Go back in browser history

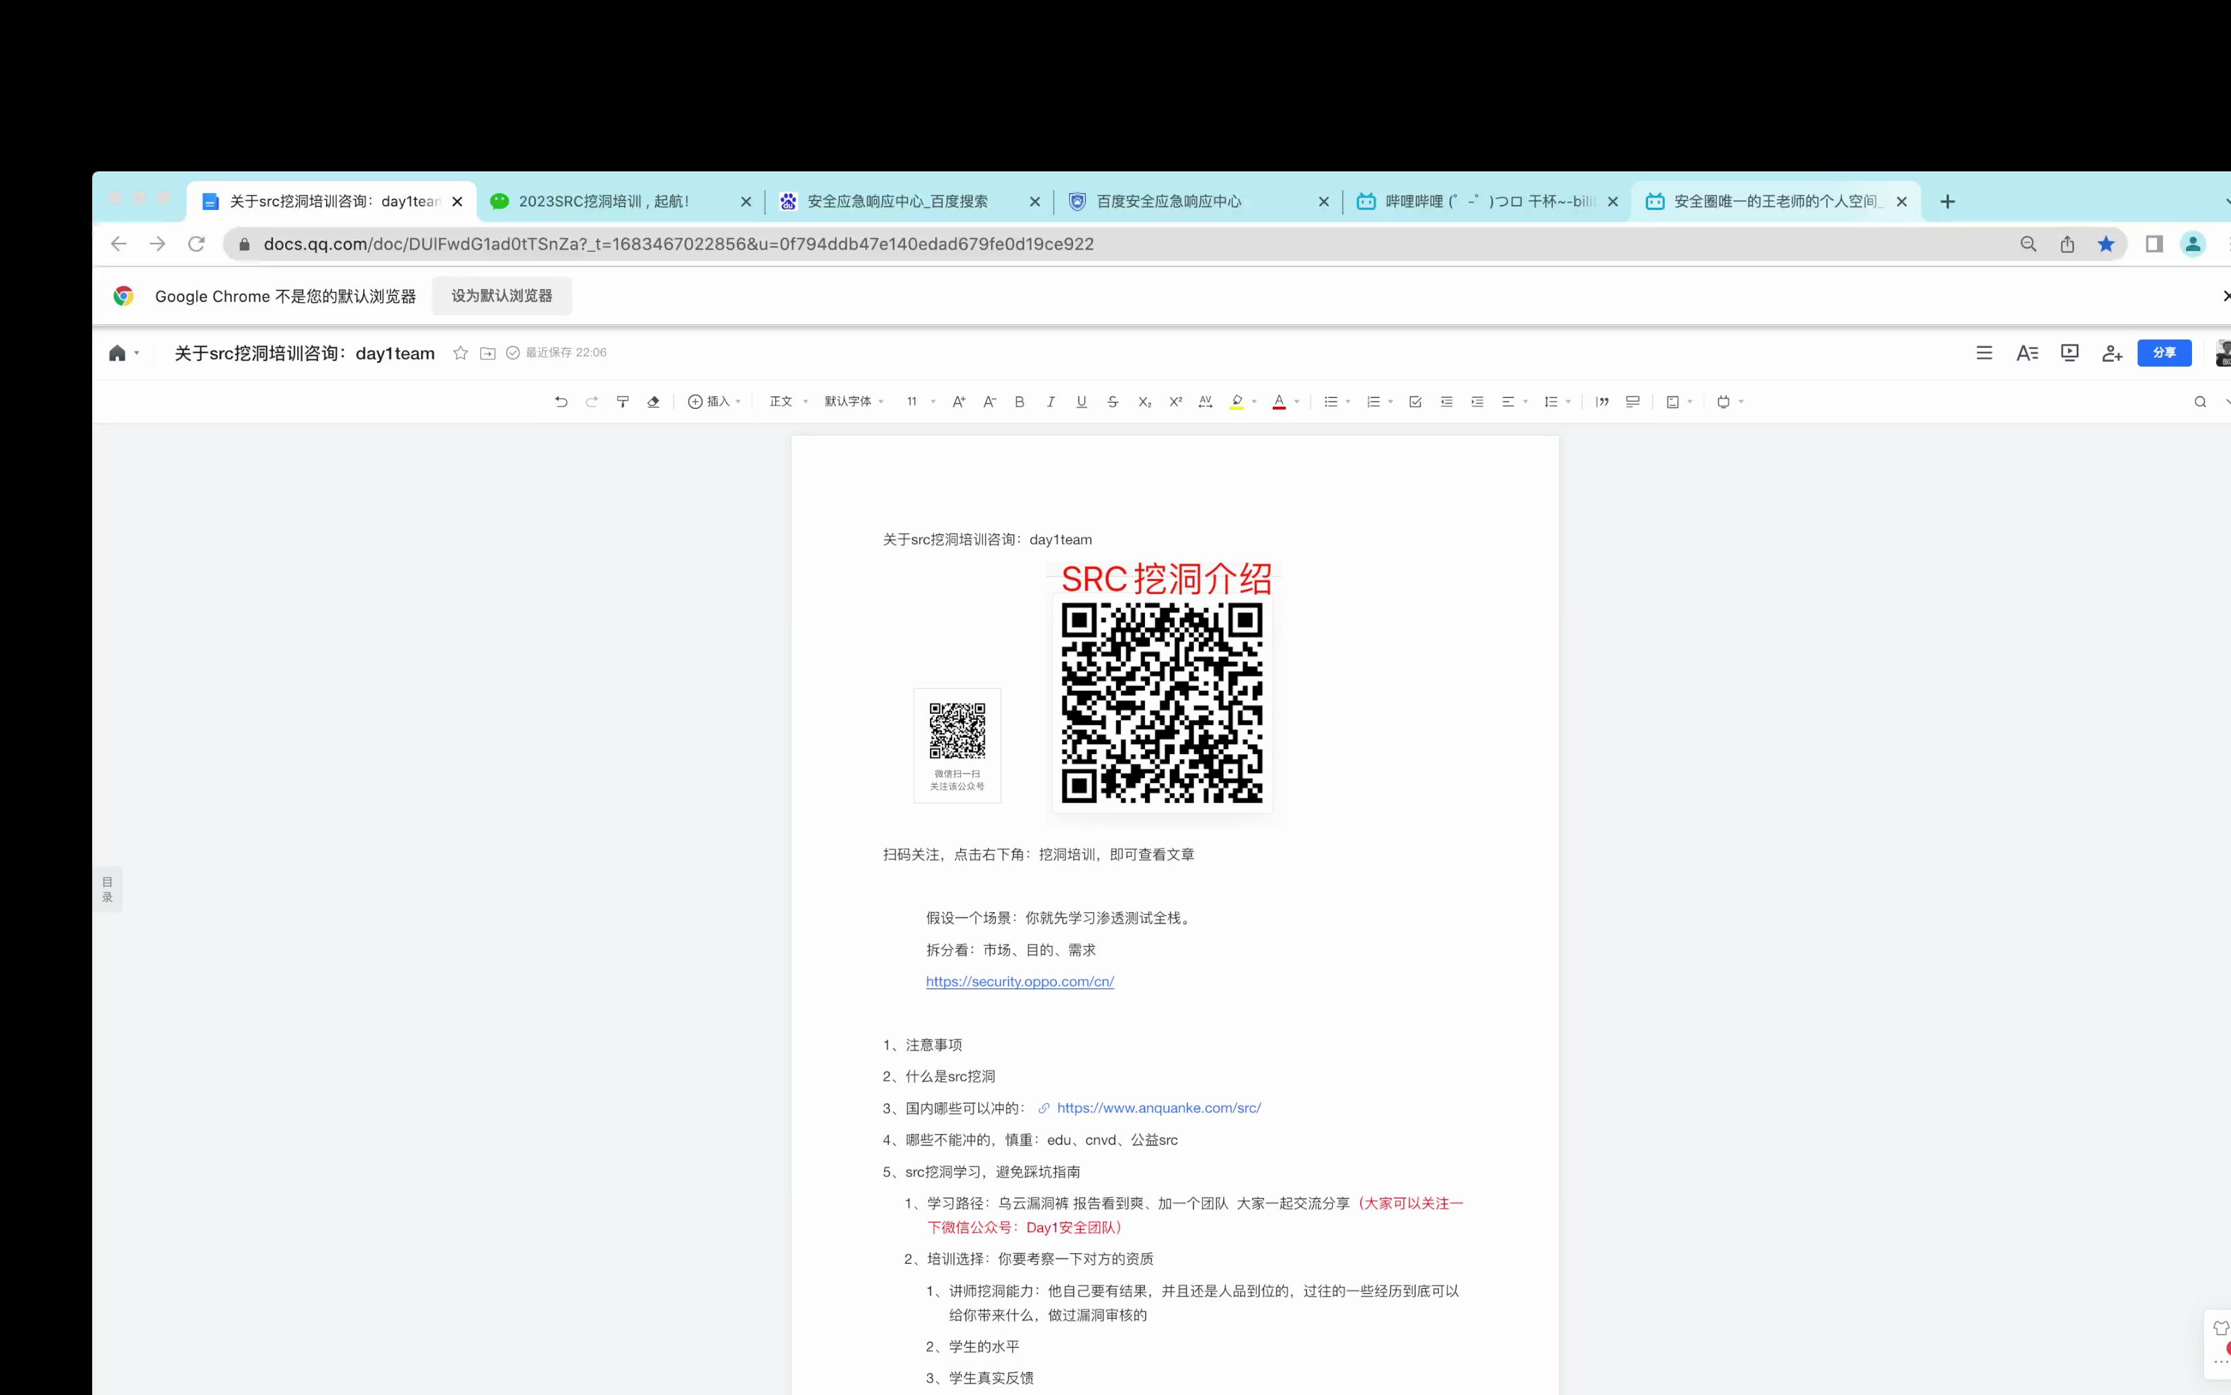(x=118, y=243)
